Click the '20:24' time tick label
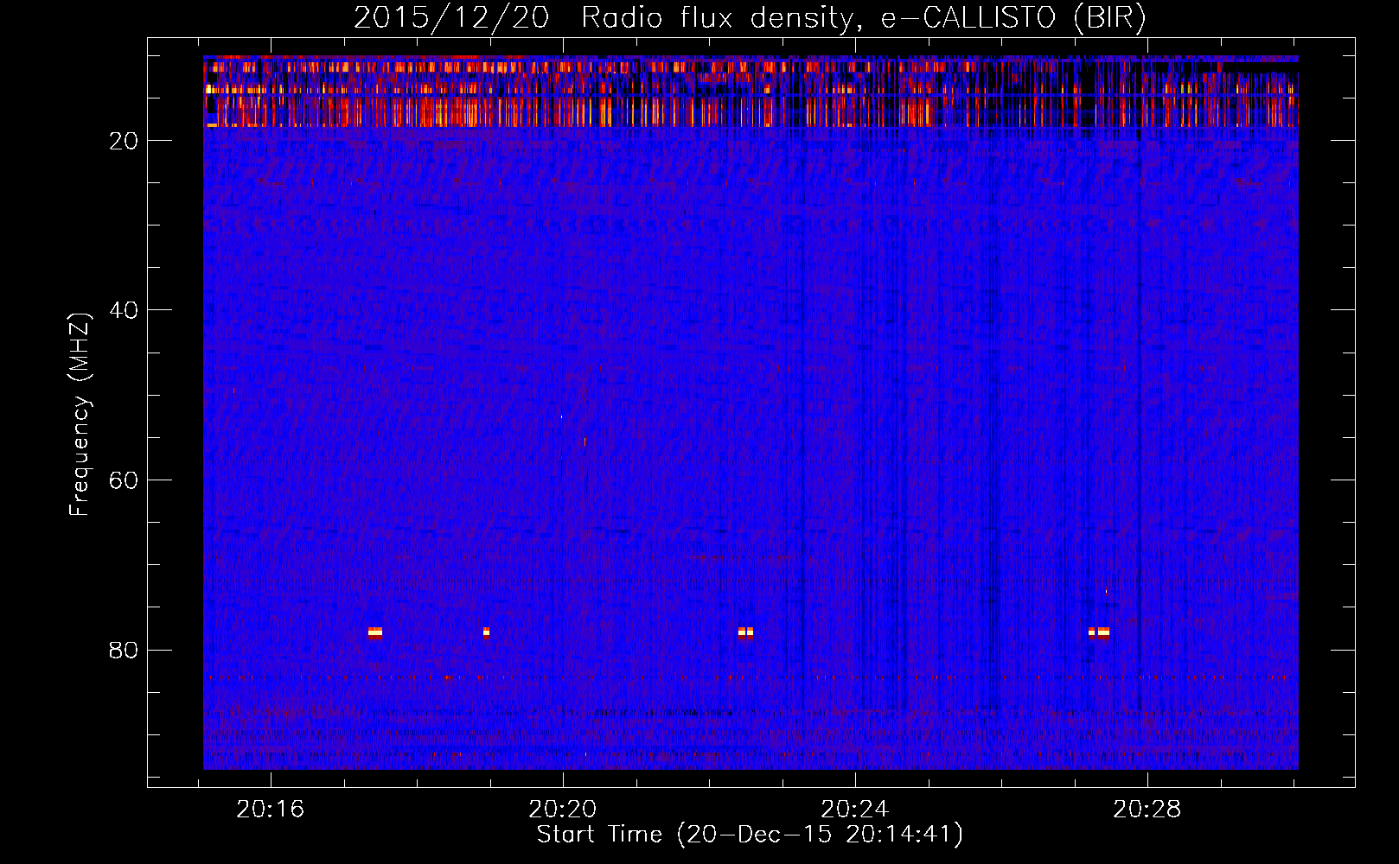The width and height of the screenshot is (1399, 864). 854,810
